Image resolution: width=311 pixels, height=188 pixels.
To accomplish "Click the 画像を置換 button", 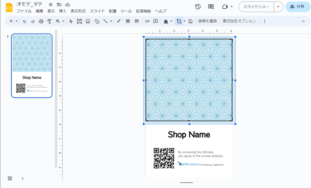I will tap(207, 21).
